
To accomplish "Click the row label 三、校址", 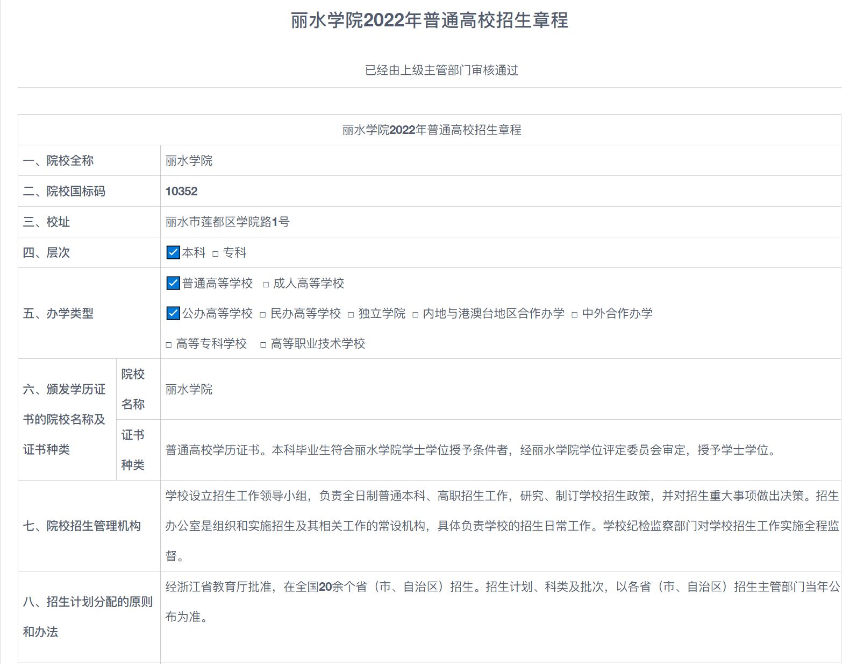I will coord(46,222).
